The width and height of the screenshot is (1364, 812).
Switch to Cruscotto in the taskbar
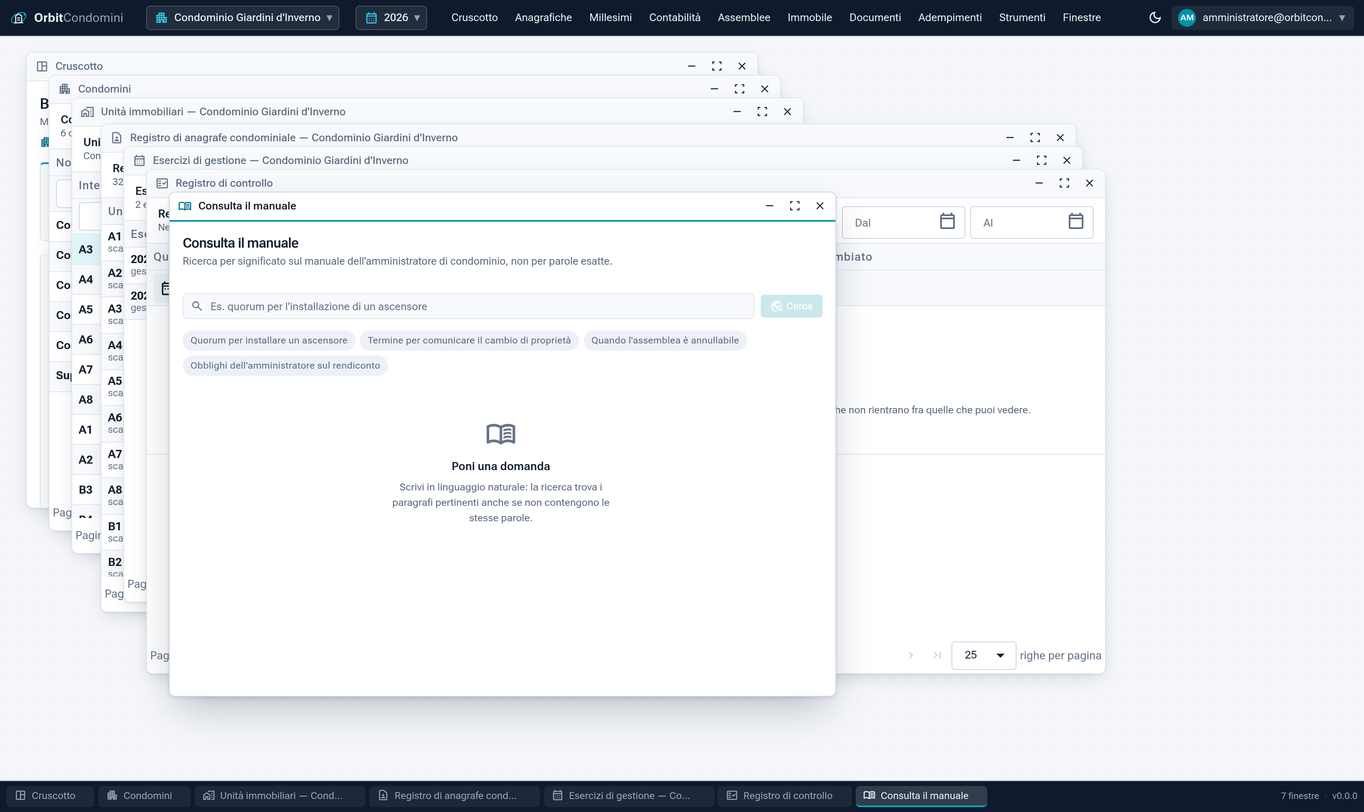tap(50, 796)
